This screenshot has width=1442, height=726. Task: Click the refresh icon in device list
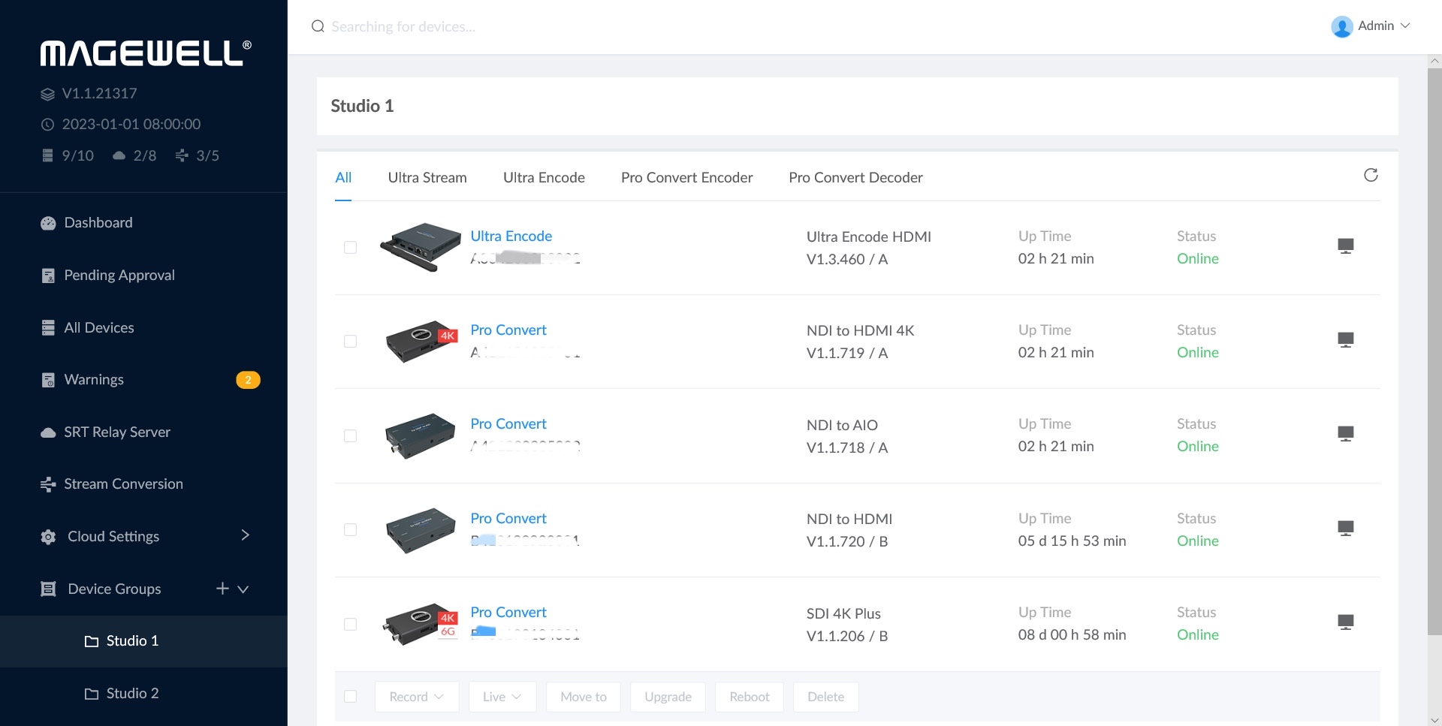coord(1371,176)
